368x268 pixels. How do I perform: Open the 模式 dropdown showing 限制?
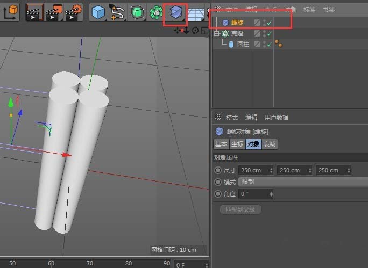(x=302, y=182)
